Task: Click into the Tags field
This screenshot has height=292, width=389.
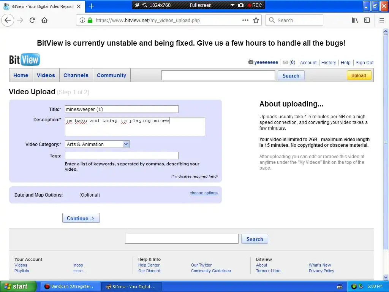Action: pos(122,156)
